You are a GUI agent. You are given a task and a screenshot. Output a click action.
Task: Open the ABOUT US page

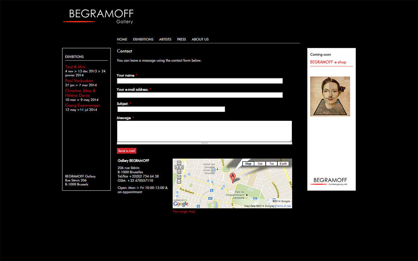[200, 40]
